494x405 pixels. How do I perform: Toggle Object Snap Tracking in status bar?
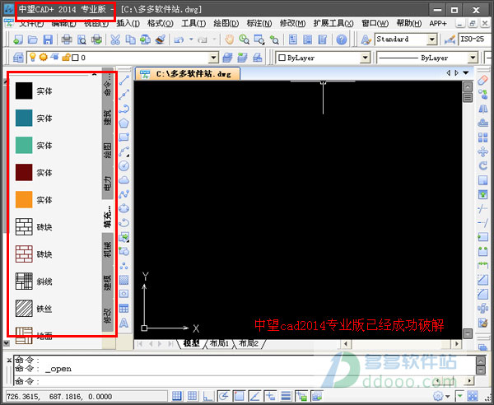click(x=254, y=396)
